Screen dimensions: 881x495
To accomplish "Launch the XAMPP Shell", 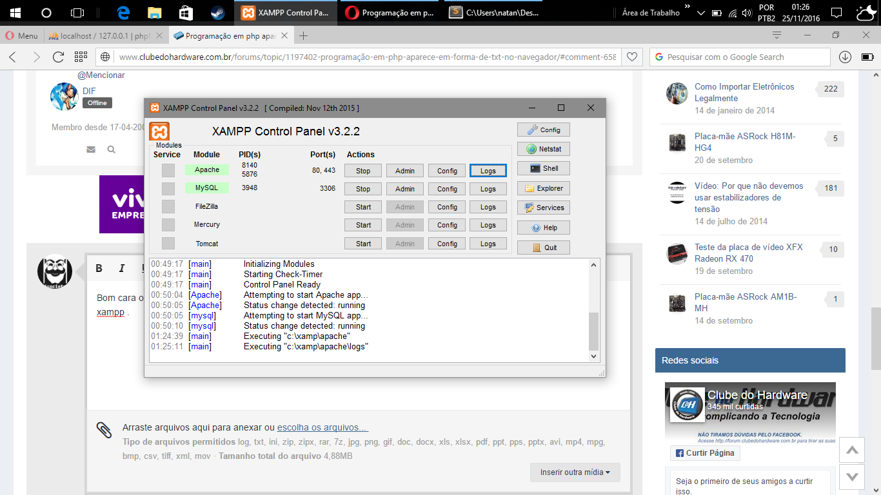I will coord(544,168).
